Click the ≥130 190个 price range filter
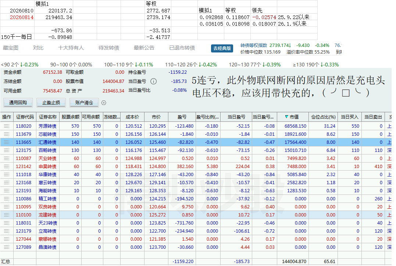 (x=316, y=65)
